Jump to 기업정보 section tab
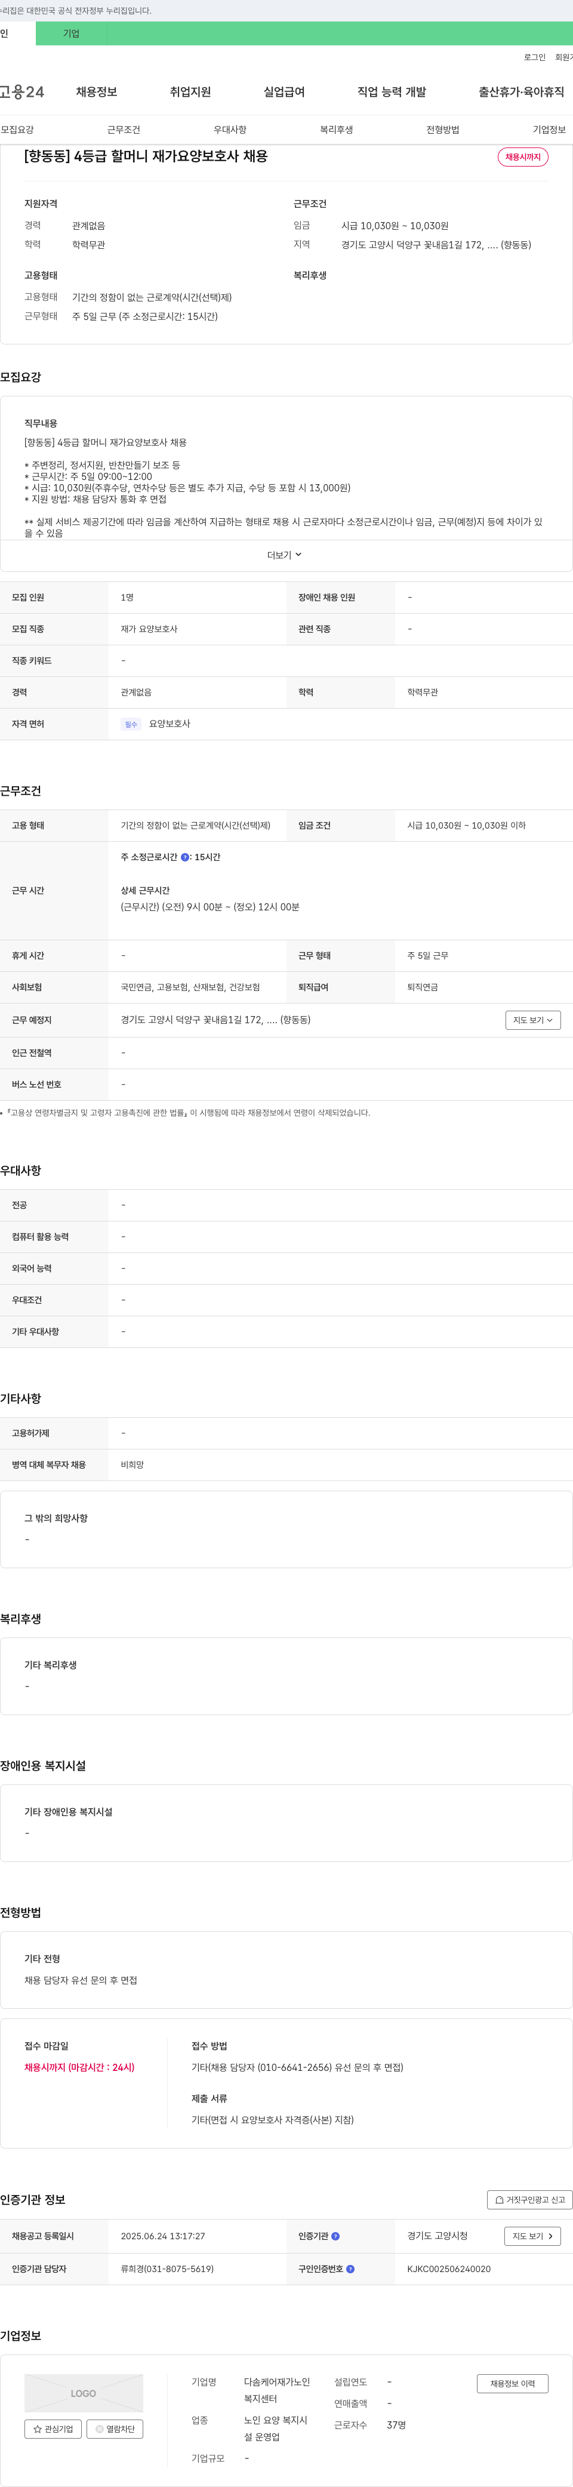Viewport: 573px width, 2487px height. coord(549,130)
